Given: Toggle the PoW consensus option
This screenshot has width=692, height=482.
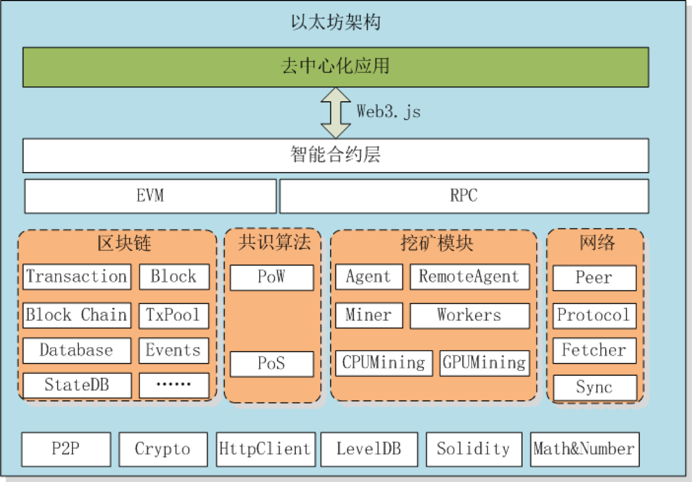Looking at the screenshot, I should 271,277.
